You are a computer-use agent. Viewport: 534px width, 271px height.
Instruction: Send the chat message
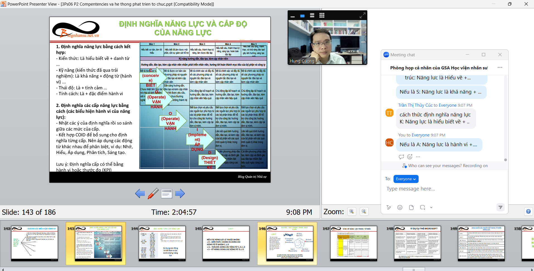click(x=500, y=207)
